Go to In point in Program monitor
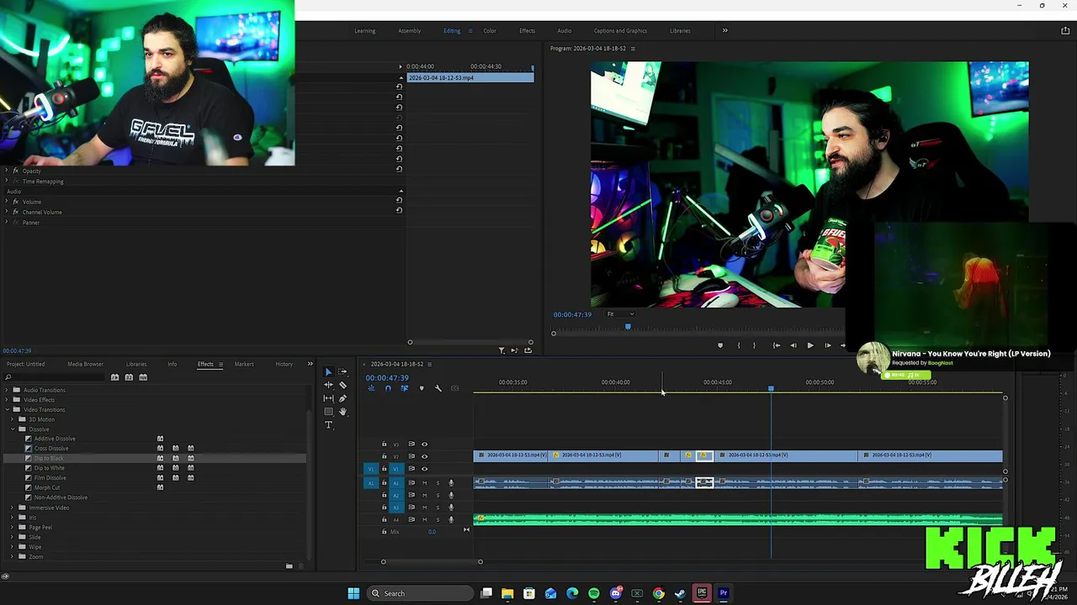Screen dimensions: 1077x605 (776, 345)
